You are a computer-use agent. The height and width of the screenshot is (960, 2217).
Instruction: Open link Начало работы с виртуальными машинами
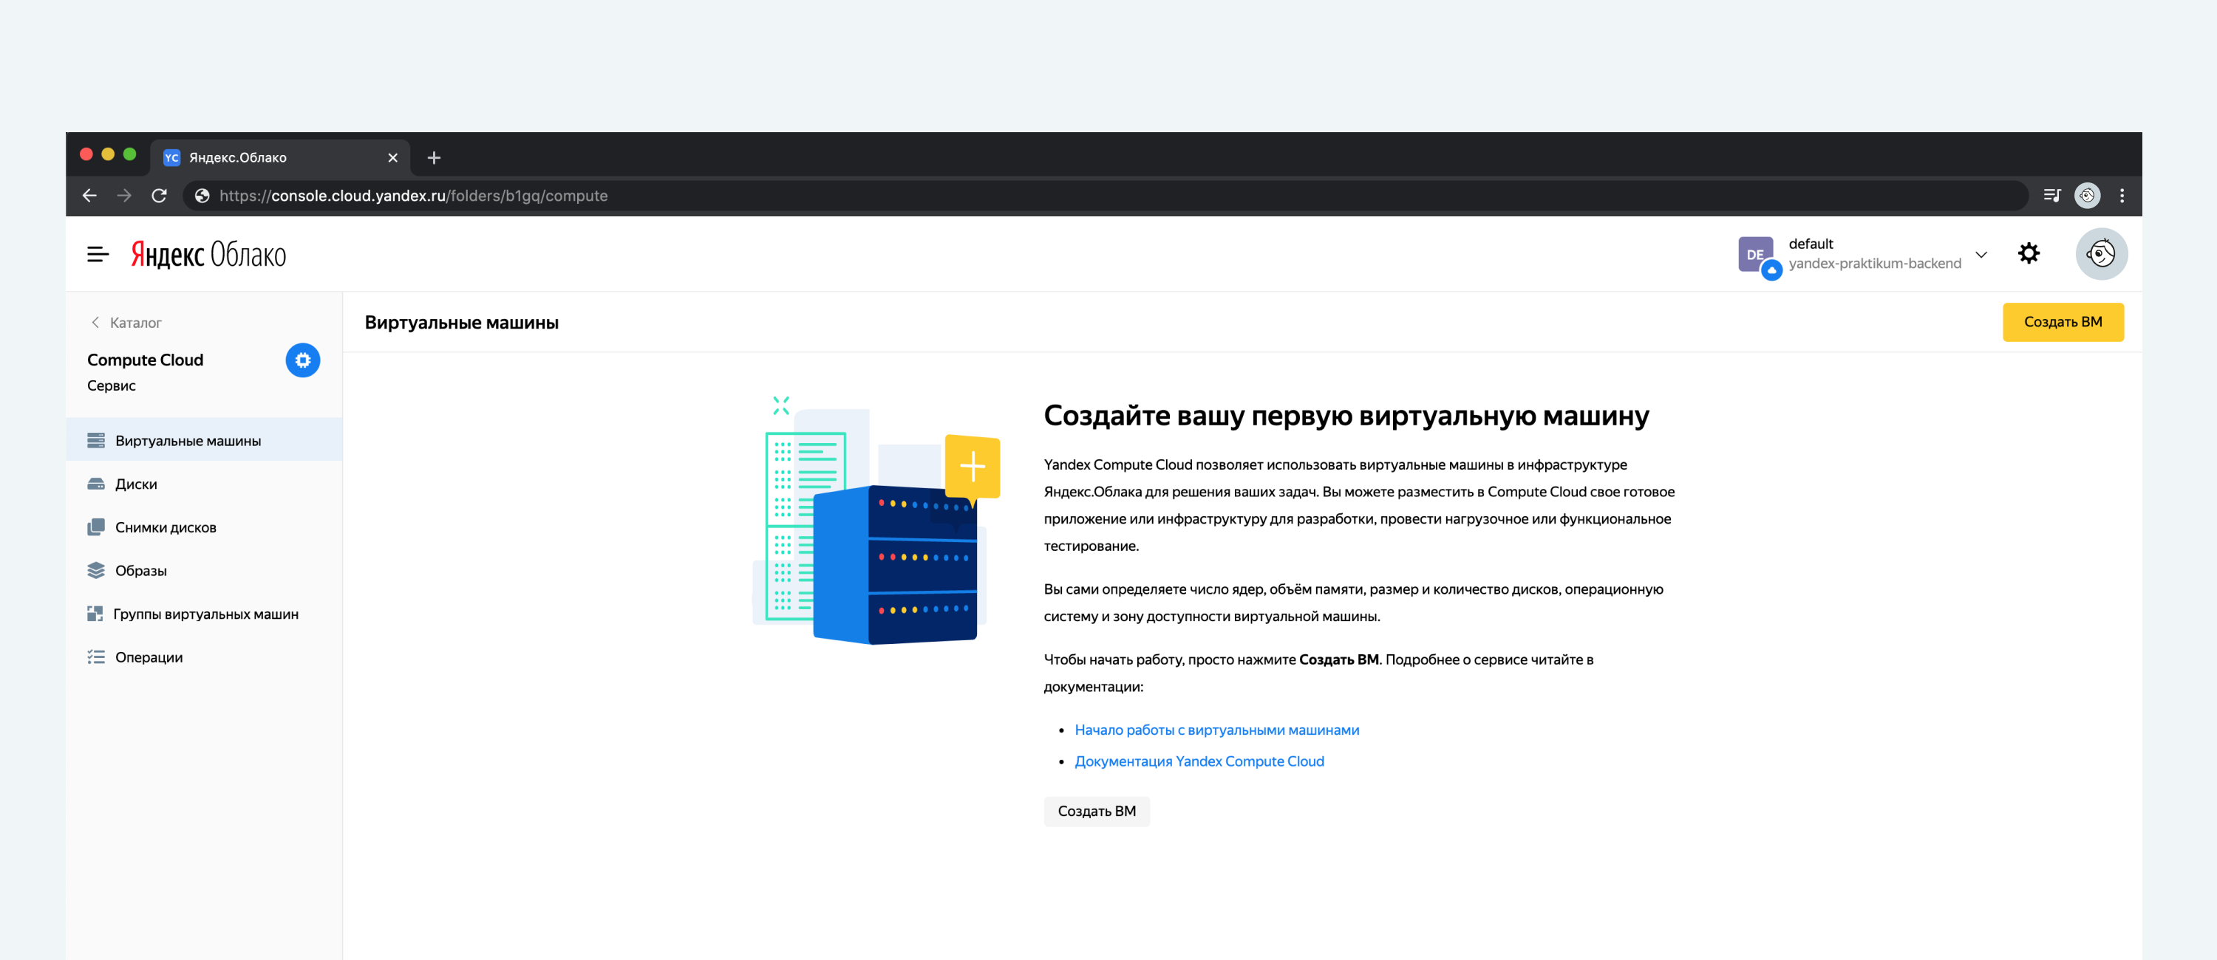click(x=1217, y=730)
